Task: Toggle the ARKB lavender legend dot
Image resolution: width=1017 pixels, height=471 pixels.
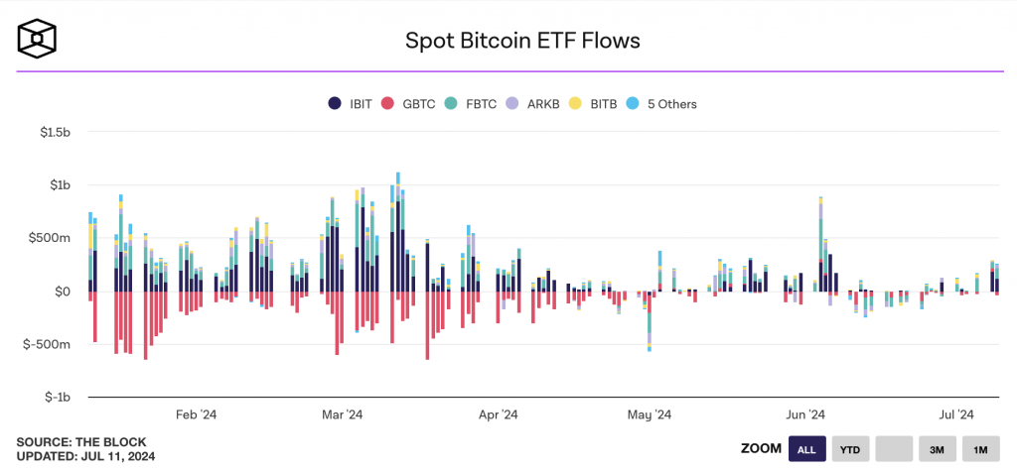Action: 512,103
